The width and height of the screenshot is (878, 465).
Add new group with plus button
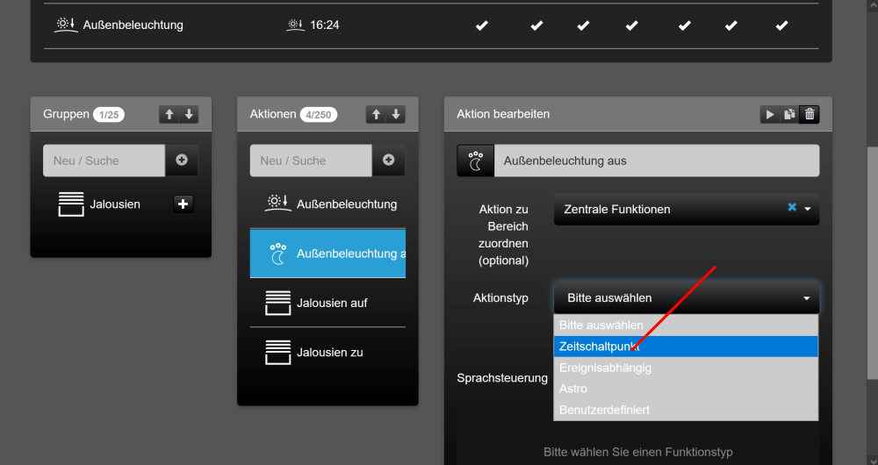tap(182, 161)
